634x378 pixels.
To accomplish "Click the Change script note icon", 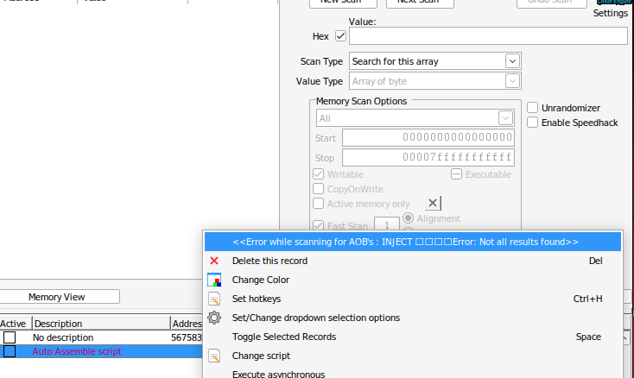I will [214, 356].
